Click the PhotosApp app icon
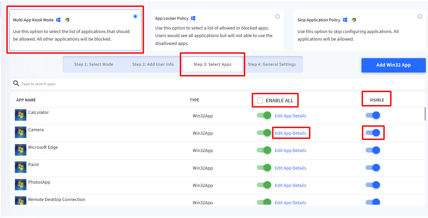Image resolution: width=428 pixels, height=218 pixels. pos(21,185)
